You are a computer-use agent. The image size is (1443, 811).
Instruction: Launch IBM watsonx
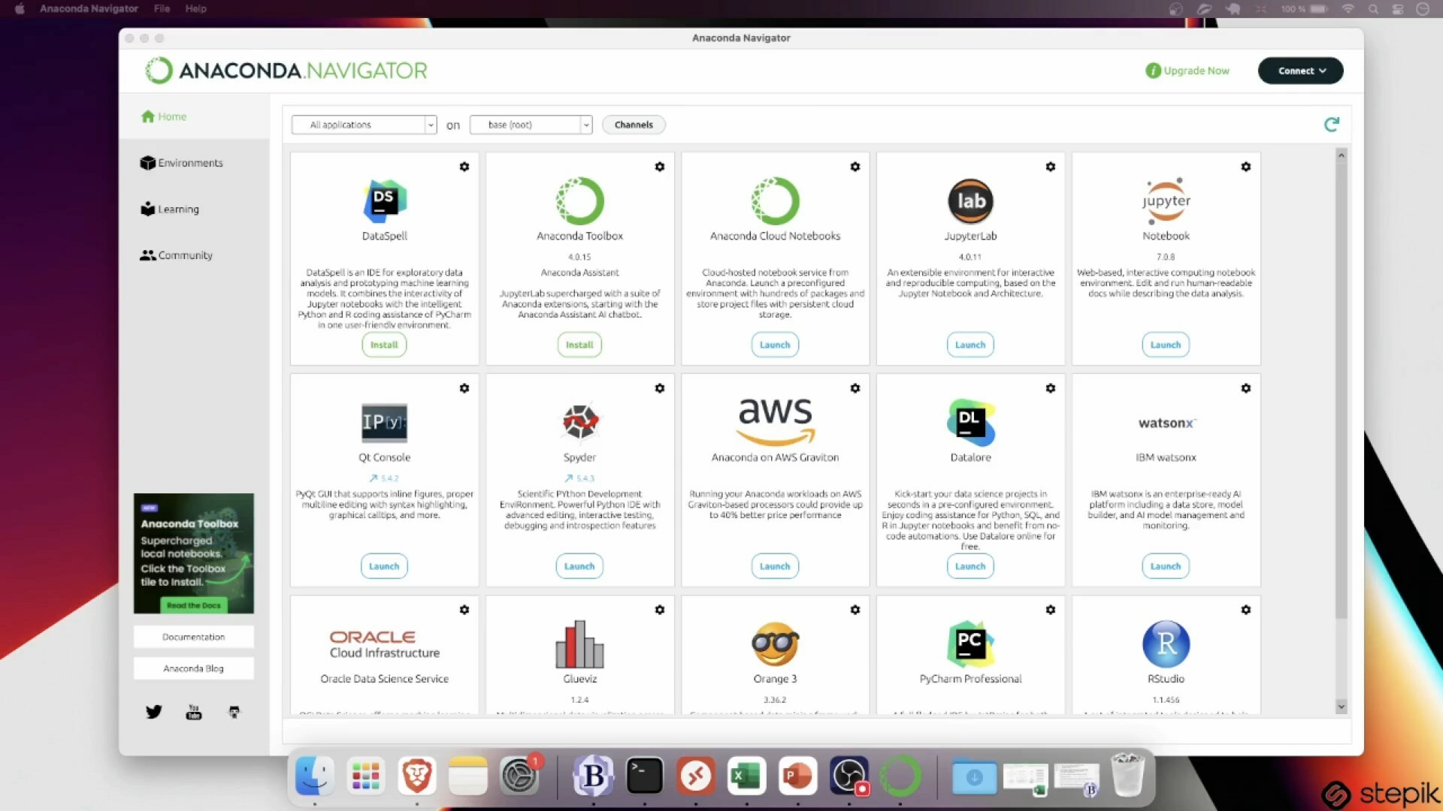point(1166,566)
